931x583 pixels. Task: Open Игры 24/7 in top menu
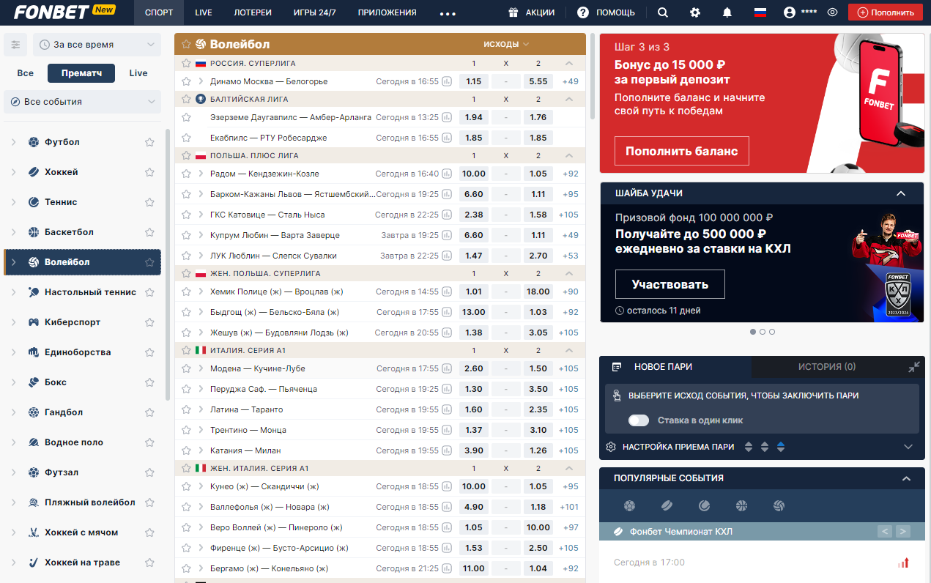(x=314, y=12)
